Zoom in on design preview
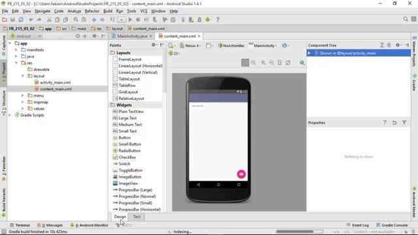Image resolution: width=418 pixels, height=235 pixels. click(263, 63)
